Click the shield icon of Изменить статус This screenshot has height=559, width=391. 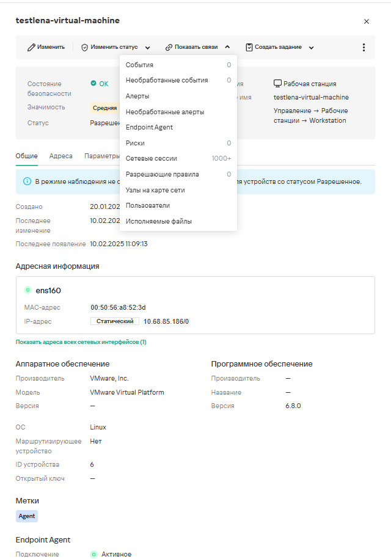(x=85, y=47)
